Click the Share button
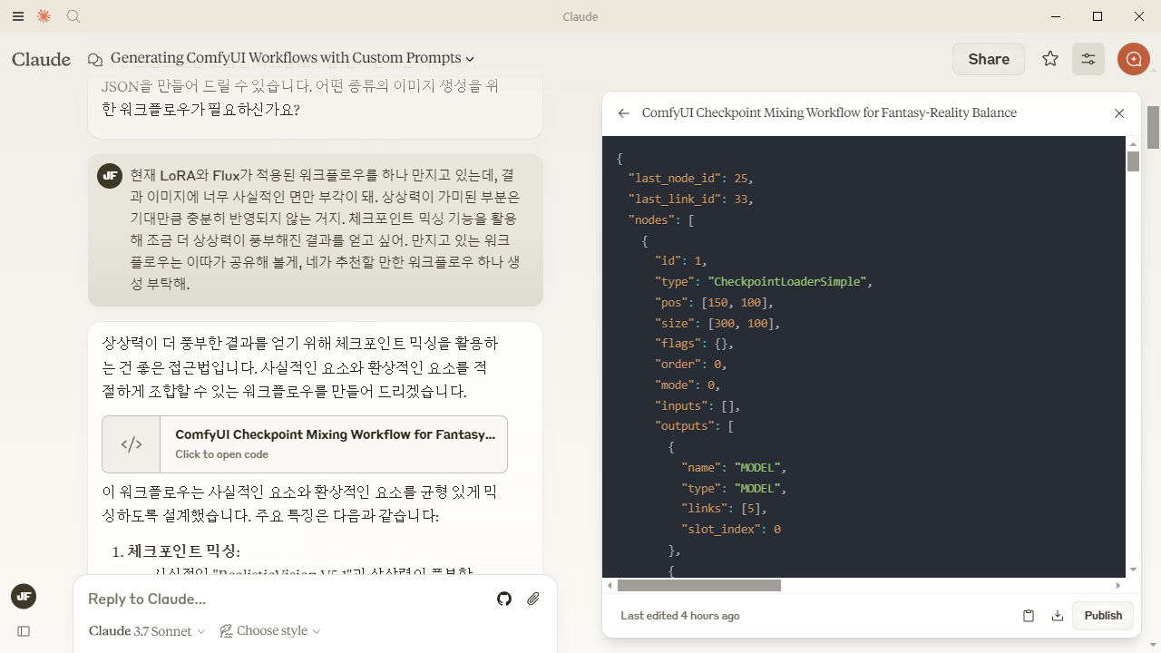1161x653 pixels. point(989,59)
